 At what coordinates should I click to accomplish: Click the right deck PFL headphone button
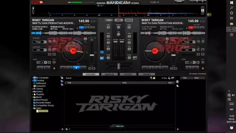(x=135, y=58)
